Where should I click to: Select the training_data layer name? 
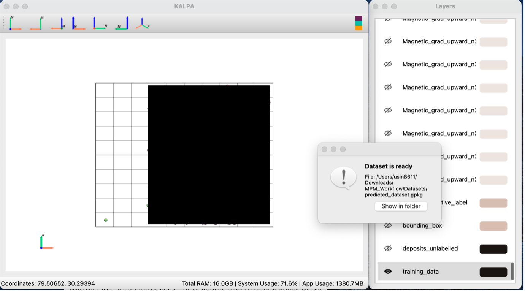click(420, 272)
